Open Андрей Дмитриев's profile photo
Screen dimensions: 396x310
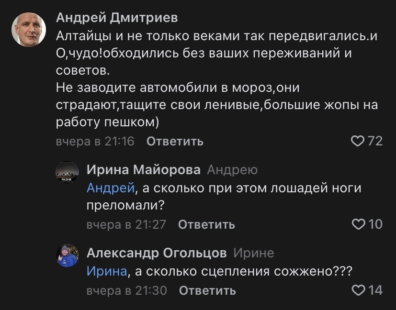click(x=29, y=29)
